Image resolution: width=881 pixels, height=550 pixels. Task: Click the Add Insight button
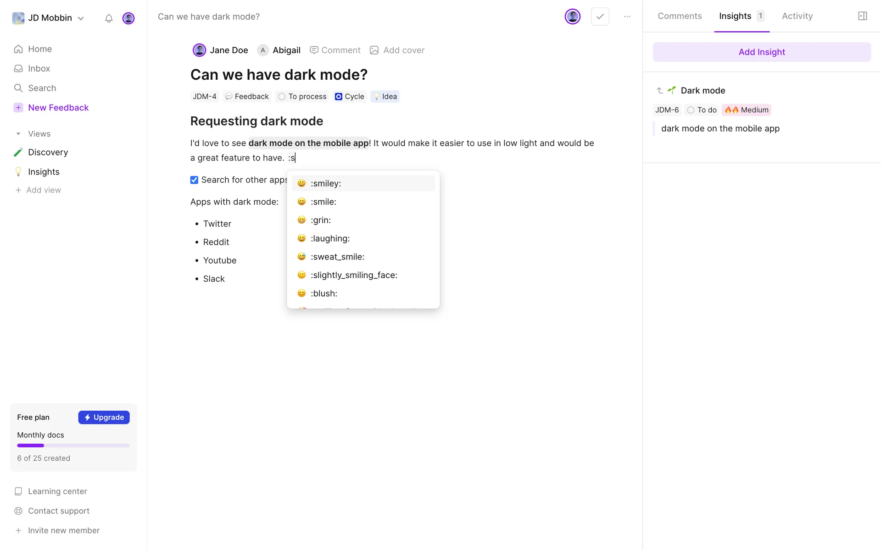761,52
